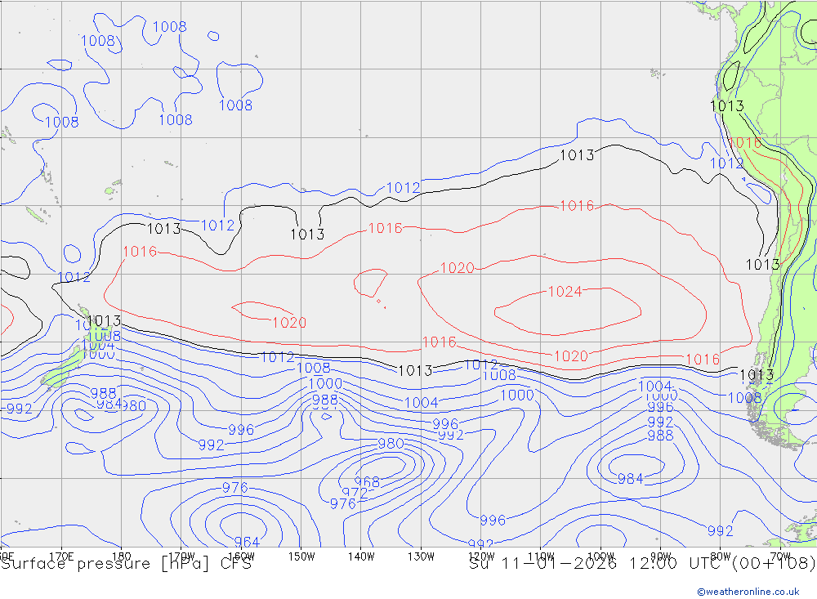Click the blue 984 label inside the 90W low
817x599 pixels.
631,479
